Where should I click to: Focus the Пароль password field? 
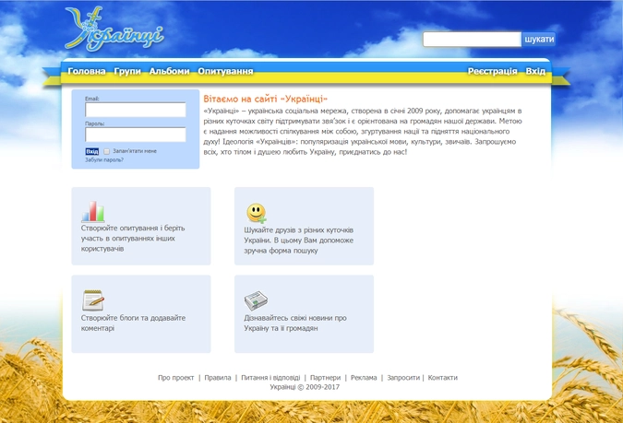(136, 135)
